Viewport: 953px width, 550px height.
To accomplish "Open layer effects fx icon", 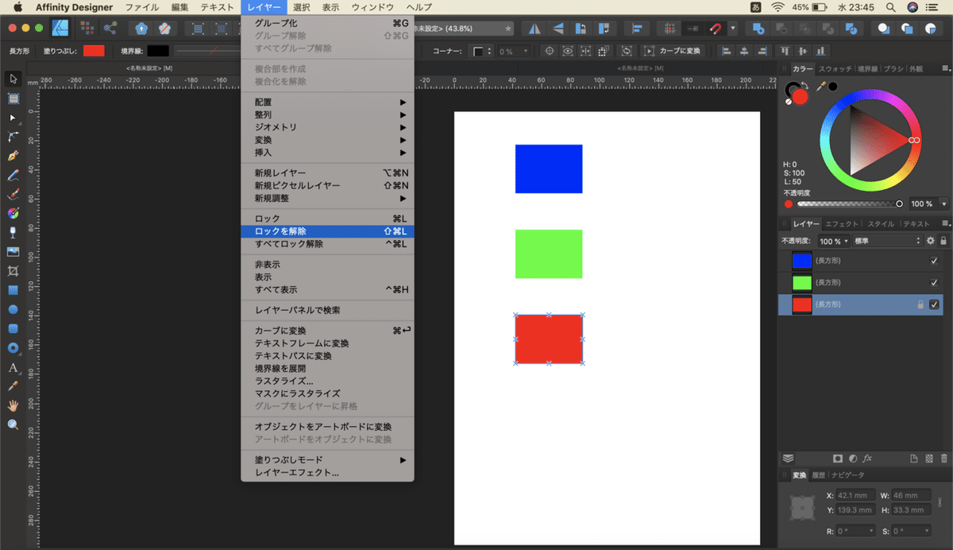I will coord(867,459).
